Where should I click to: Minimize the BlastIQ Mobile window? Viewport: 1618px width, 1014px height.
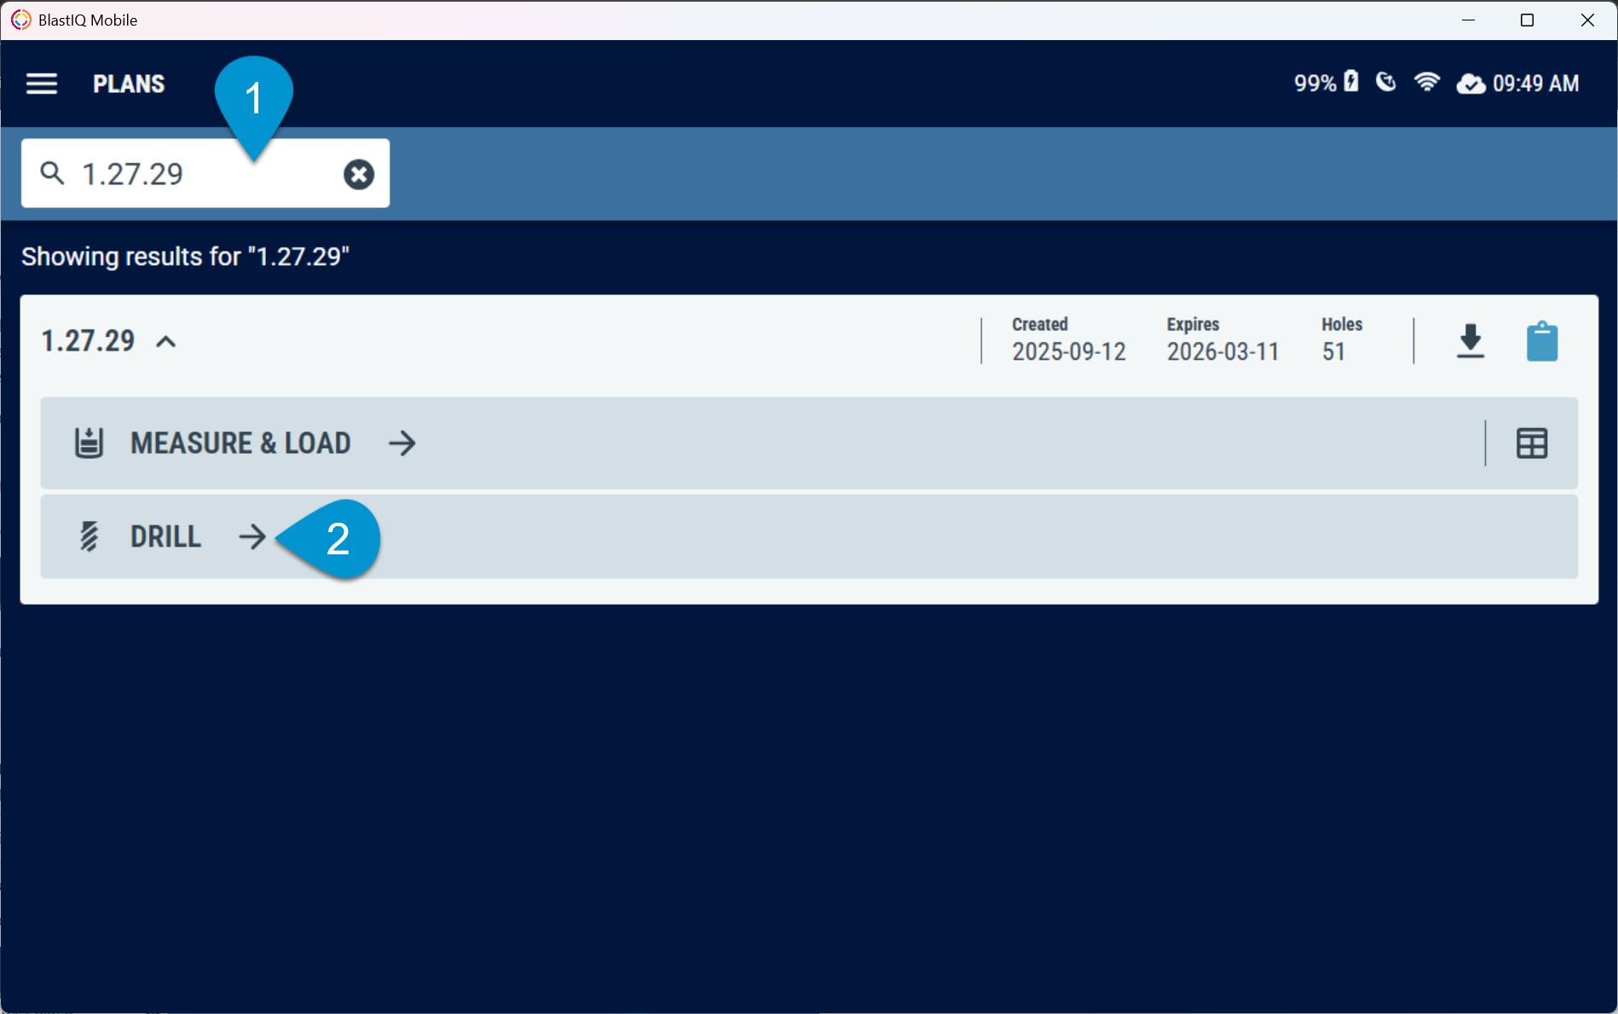(1468, 20)
